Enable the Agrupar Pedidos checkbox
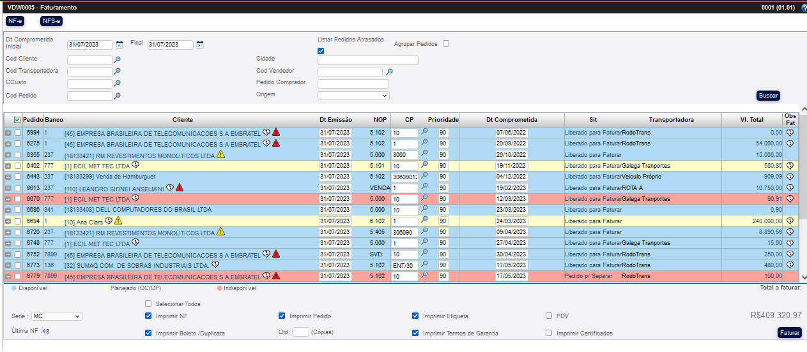 pos(446,44)
